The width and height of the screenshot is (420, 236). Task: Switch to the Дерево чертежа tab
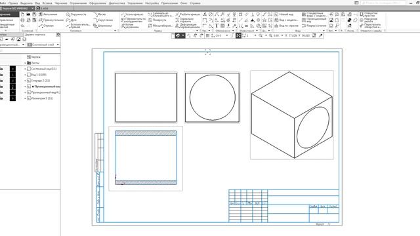click(x=35, y=35)
